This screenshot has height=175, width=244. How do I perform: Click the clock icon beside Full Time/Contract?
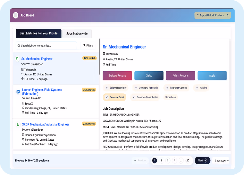23,144
